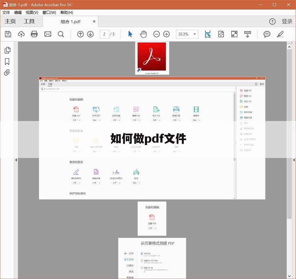Open the bookmarks panel
The image size is (296, 279).
(7, 62)
